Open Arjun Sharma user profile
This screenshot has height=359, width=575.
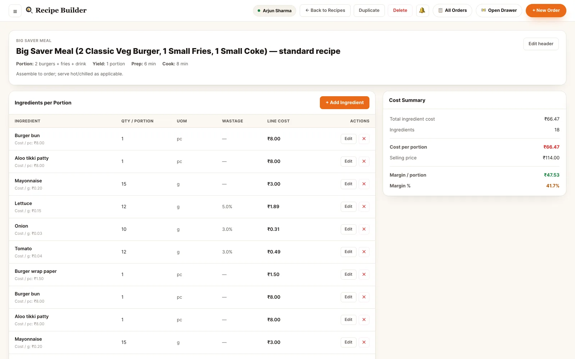[x=275, y=11]
